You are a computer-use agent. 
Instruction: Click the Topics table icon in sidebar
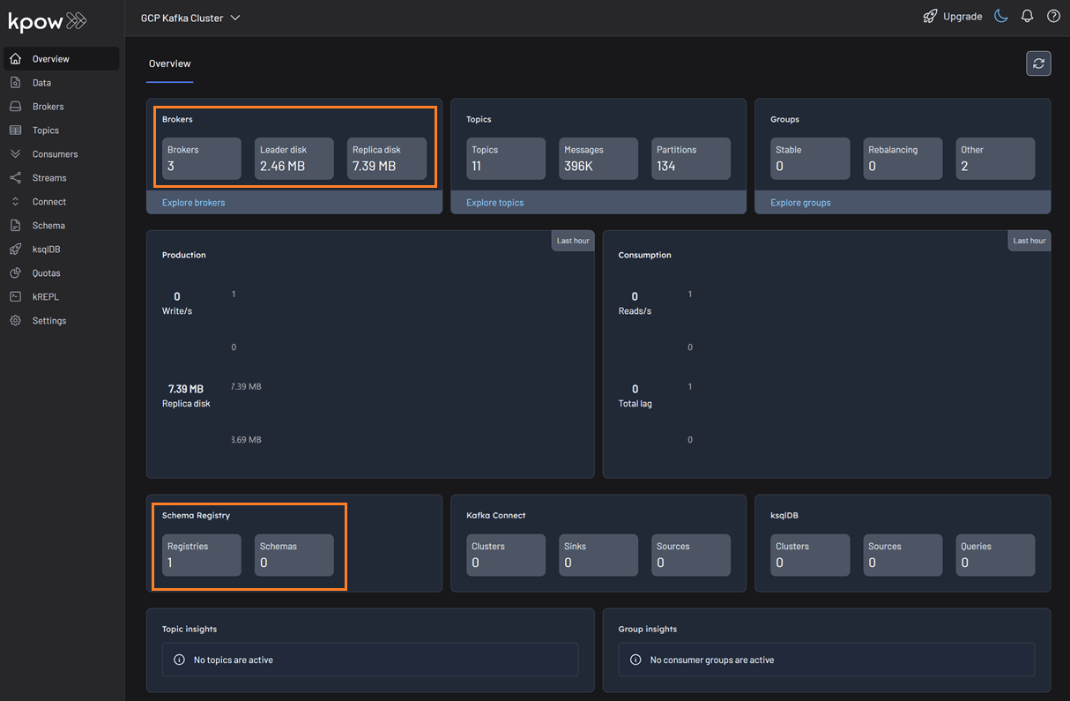tap(15, 131)
